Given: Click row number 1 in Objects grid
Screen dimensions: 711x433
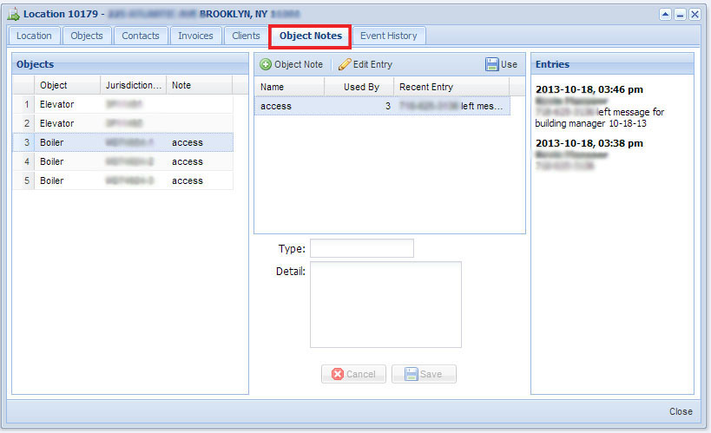Looking at the screenshot, I should point(27,104).
